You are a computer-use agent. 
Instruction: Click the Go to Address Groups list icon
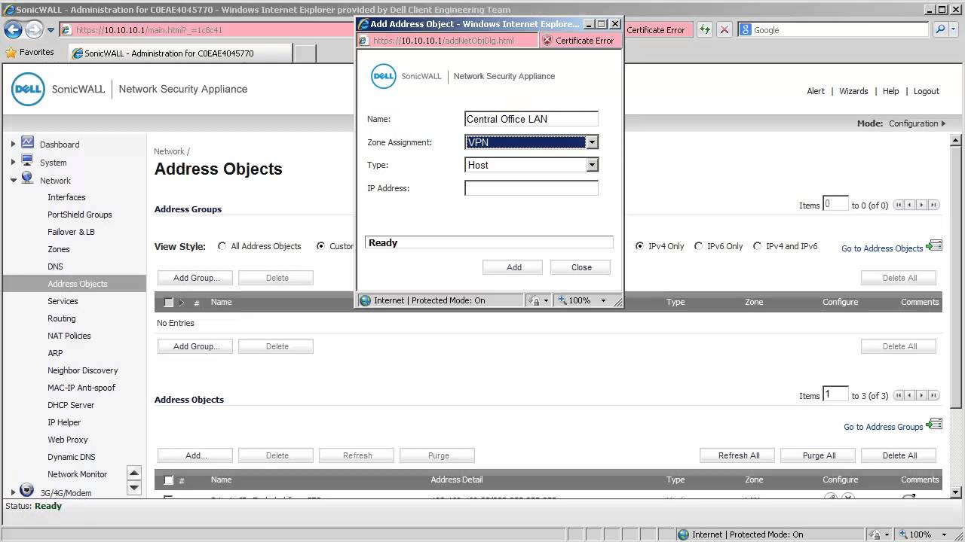pos(934,425)
